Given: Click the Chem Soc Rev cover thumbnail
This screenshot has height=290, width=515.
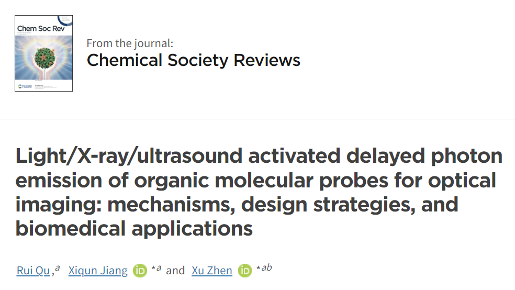Looking at the screenshot, I should tap(43, 53).
